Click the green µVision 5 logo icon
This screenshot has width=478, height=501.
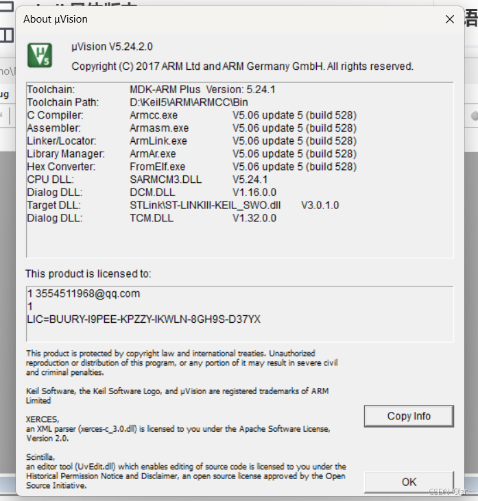(x=40, y=56)
